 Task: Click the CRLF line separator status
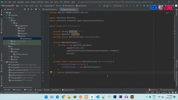click(x=152, y=92)
